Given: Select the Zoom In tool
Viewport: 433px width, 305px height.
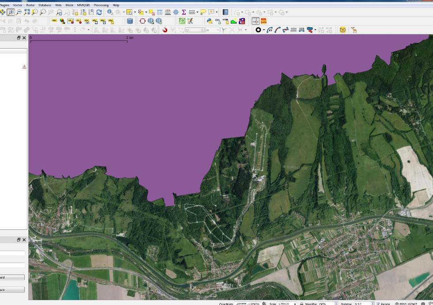Looking at the screenshot, I should click(11, 12).
